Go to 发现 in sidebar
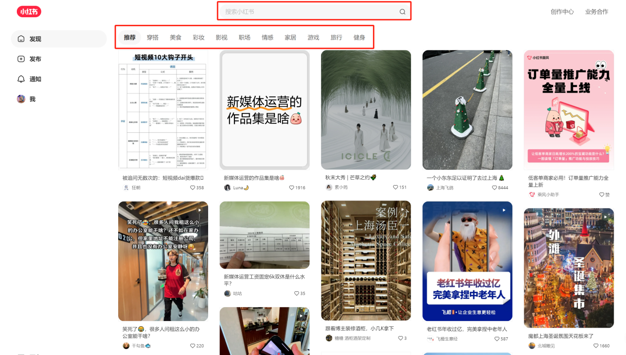Screen dimensions: 626x355 59,39
